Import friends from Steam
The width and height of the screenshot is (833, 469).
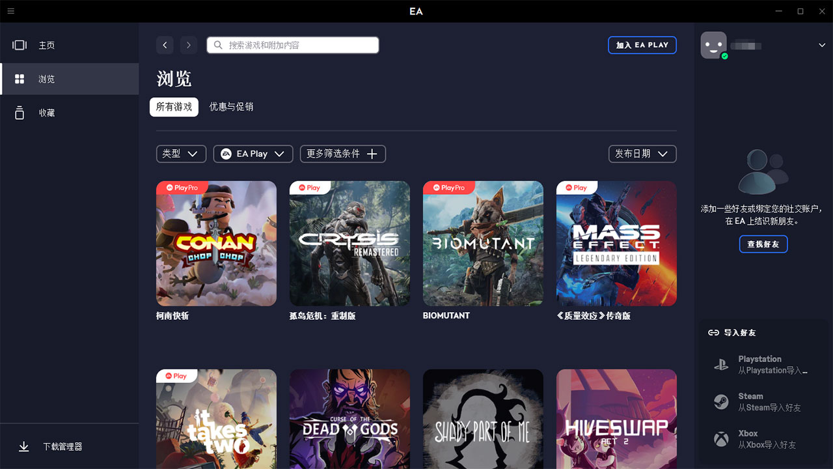tap(763, 402)
